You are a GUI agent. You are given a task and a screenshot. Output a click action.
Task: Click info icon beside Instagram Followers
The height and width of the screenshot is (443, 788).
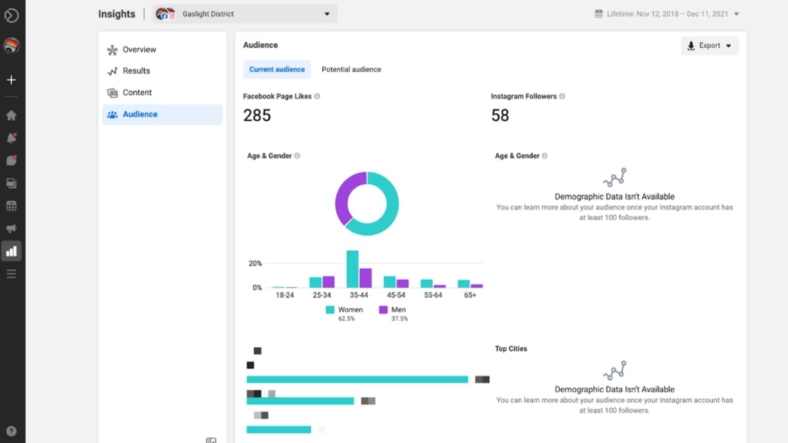tap(562, 96)
